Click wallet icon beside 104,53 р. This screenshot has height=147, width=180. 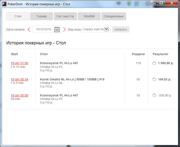point(154,79)
